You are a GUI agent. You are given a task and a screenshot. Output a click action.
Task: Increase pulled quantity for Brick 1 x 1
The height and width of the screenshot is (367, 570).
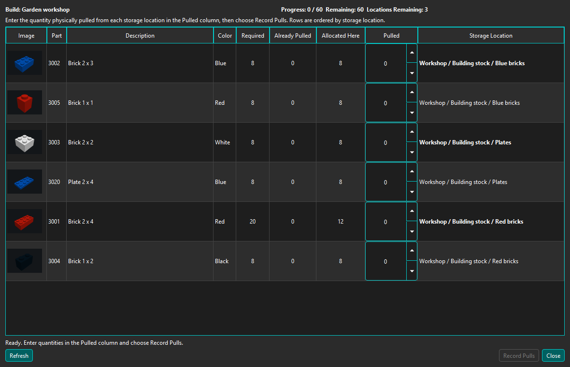[412, 93]
